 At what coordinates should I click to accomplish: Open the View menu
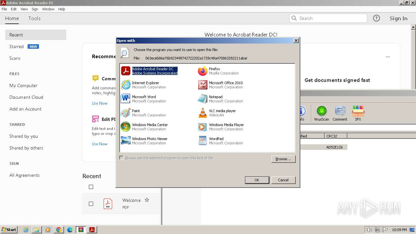[x=24, y=9]
